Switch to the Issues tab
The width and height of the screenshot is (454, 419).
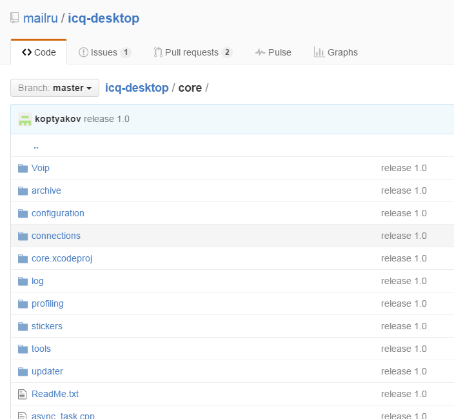(104, 52)
